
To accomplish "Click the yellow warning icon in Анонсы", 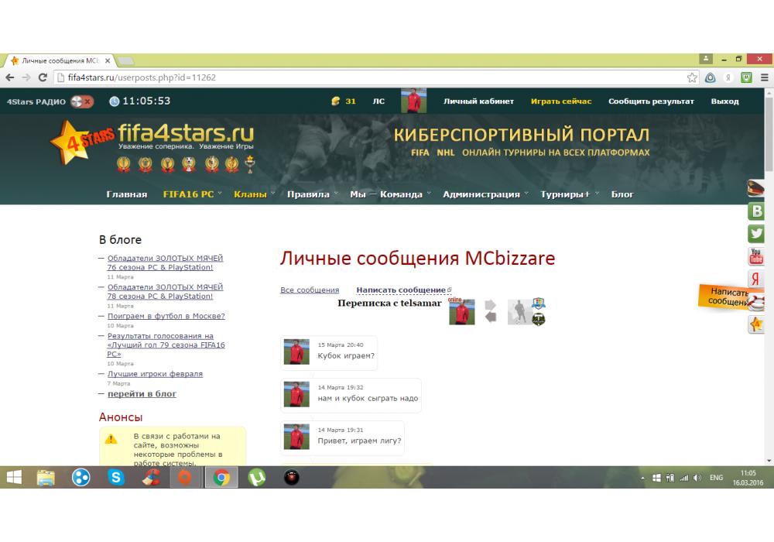I will 111,439.
